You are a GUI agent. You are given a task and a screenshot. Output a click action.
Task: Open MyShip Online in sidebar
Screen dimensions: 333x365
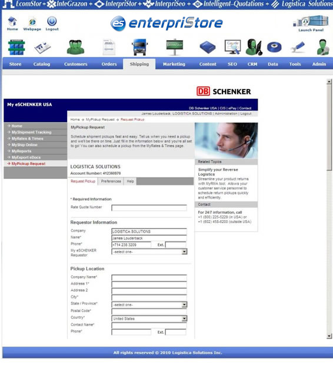coord(25,145)
